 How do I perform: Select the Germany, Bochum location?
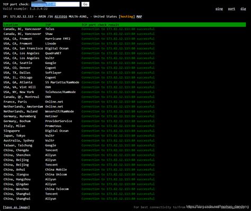click(x=17, y=121)
